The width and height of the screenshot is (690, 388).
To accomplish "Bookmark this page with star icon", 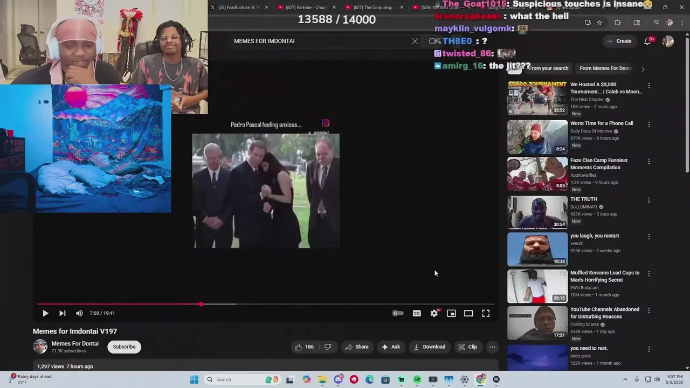I will (599, 23).
